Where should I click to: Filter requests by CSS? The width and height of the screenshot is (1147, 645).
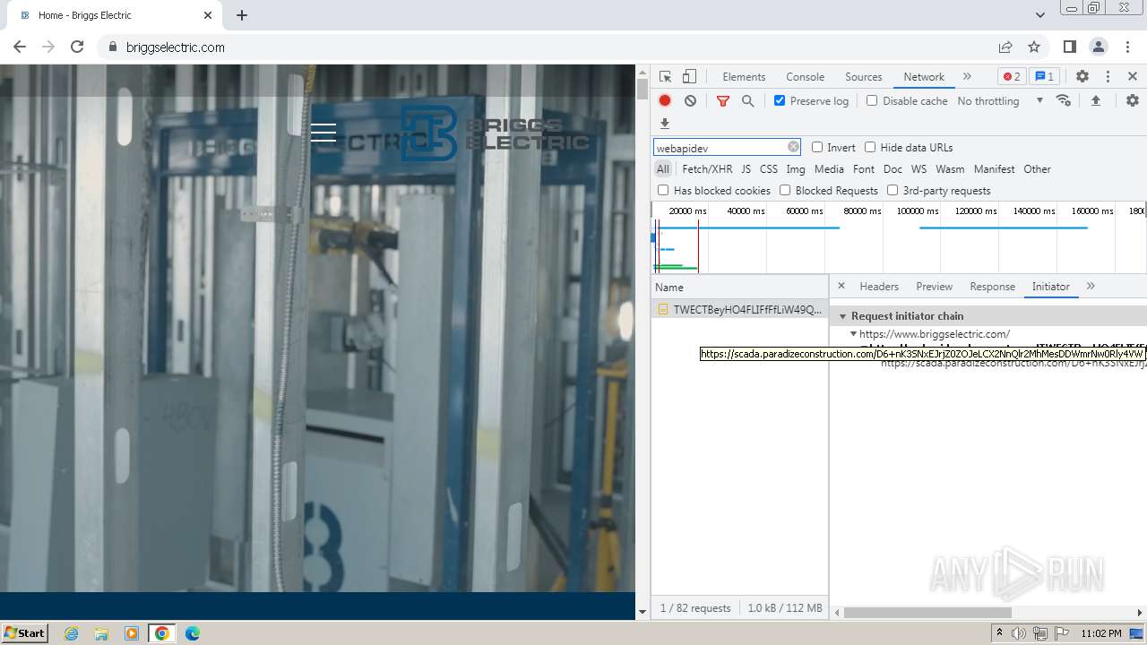point(769,168)
